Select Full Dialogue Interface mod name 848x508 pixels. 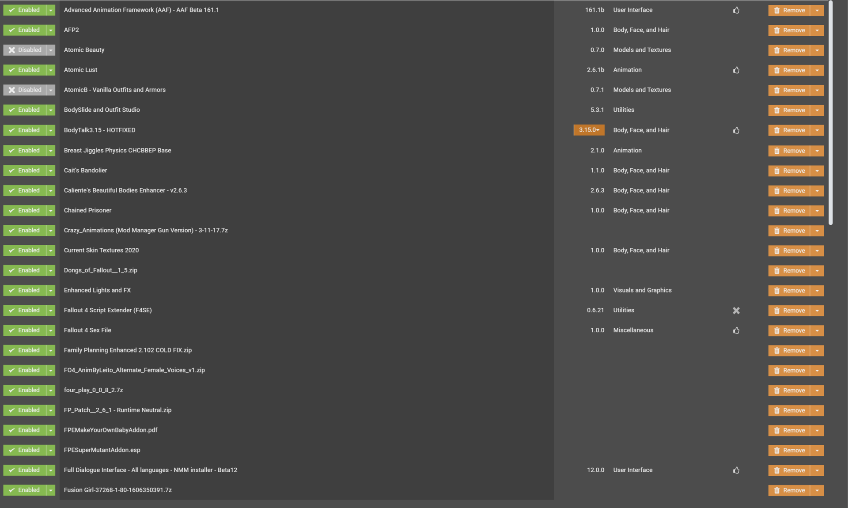pos(151,470)
